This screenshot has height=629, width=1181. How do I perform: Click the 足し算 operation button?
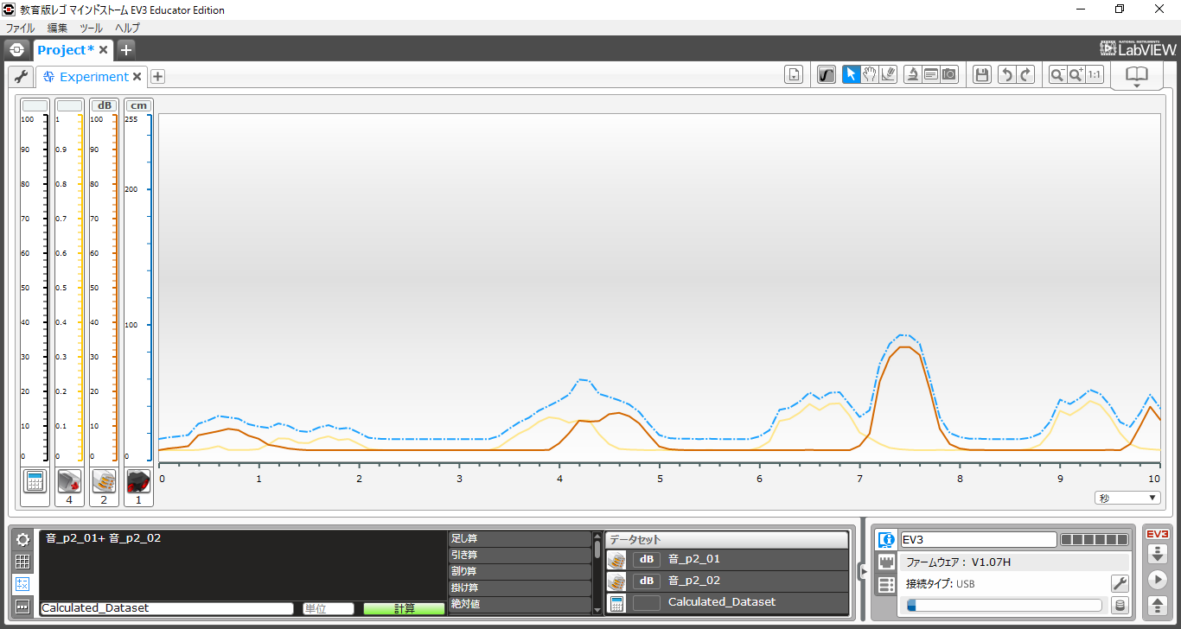pos(519,538)
